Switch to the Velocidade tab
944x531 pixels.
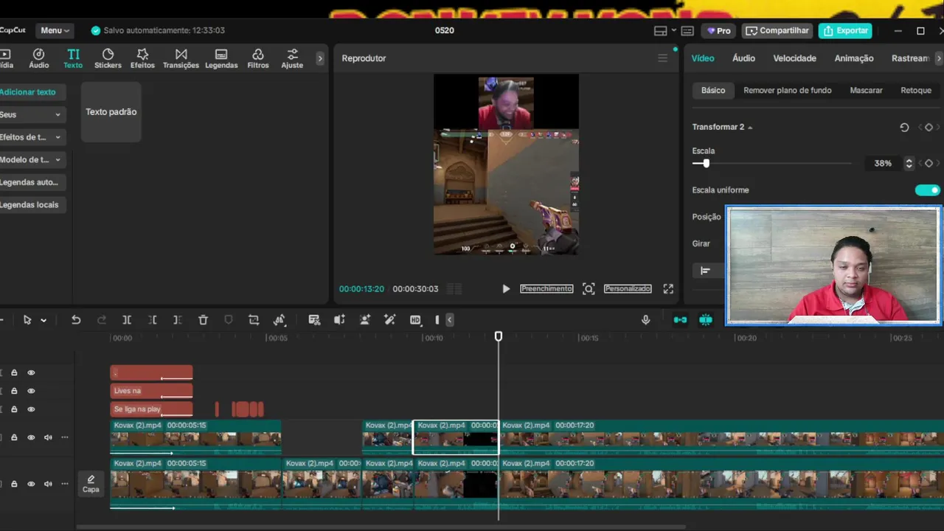coord(794,58)
